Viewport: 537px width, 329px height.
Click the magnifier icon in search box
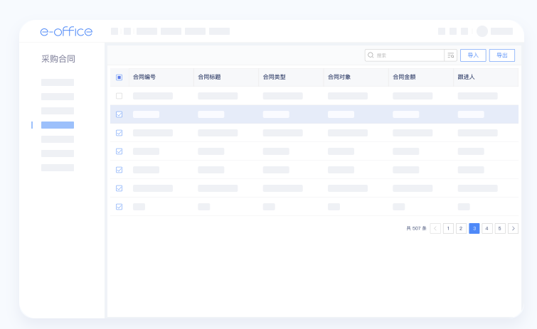[371, 55]
